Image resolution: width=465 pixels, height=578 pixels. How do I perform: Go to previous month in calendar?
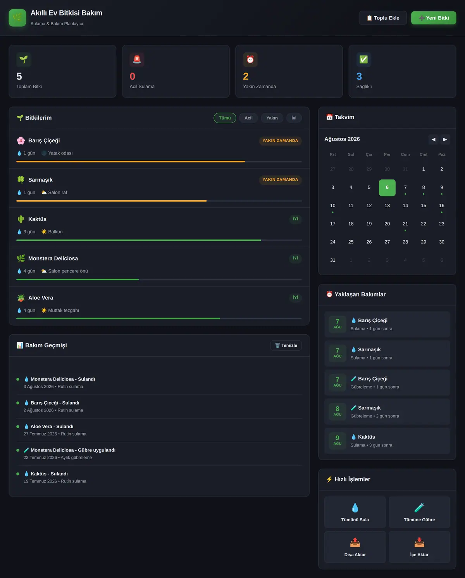[433, 139]
